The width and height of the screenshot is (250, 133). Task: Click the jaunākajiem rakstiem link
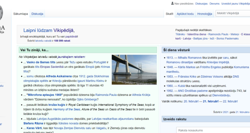[x=71, y=57]
